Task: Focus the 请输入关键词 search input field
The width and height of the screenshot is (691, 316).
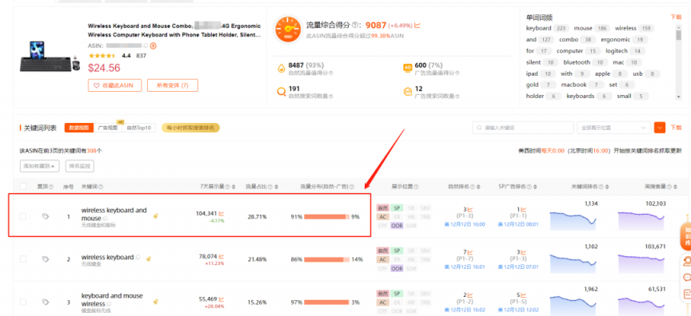Action: (523, 128)
